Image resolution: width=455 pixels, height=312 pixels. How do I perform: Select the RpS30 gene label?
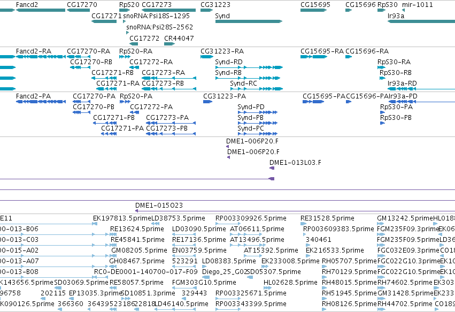[388, 5]
